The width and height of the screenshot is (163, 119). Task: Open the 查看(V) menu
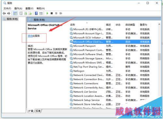coord(29,8)
